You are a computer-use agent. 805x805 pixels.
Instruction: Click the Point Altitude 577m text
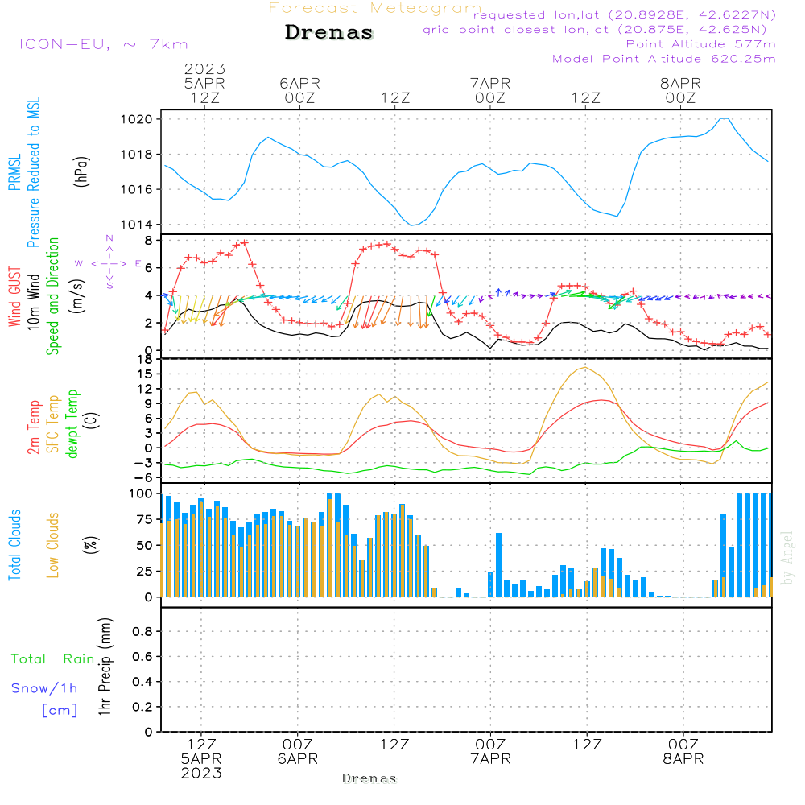tap(700, 44)
